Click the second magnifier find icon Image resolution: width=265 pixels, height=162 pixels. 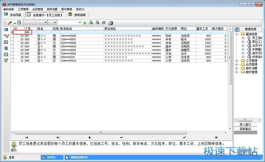tap(98, 23)
